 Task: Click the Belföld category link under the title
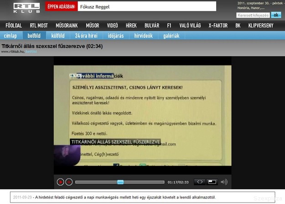click(x=31, y=52)
